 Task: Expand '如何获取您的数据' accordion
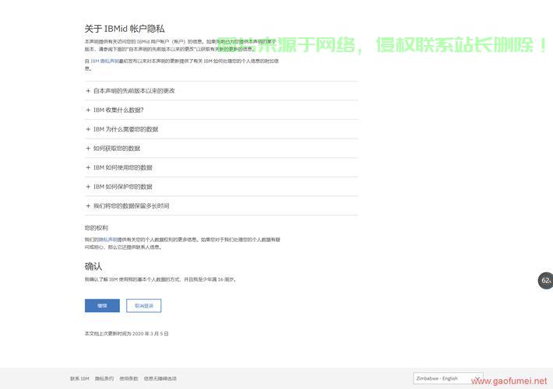[221, 149]
